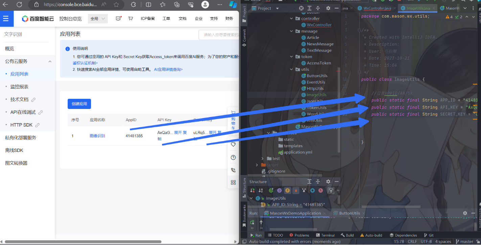The image size is (481, 245).
Task: Collapse ImageUtils node in Structure panel
Action: [x=251, y=198]
